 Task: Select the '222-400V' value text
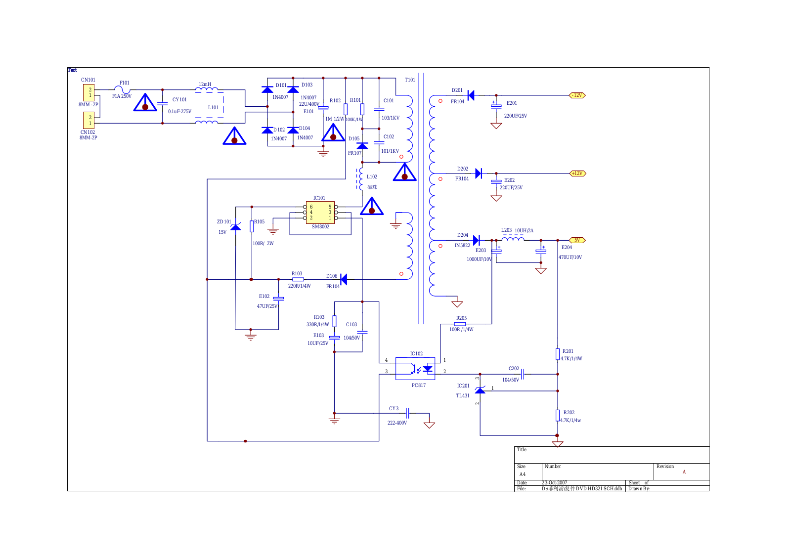(397, 423)
